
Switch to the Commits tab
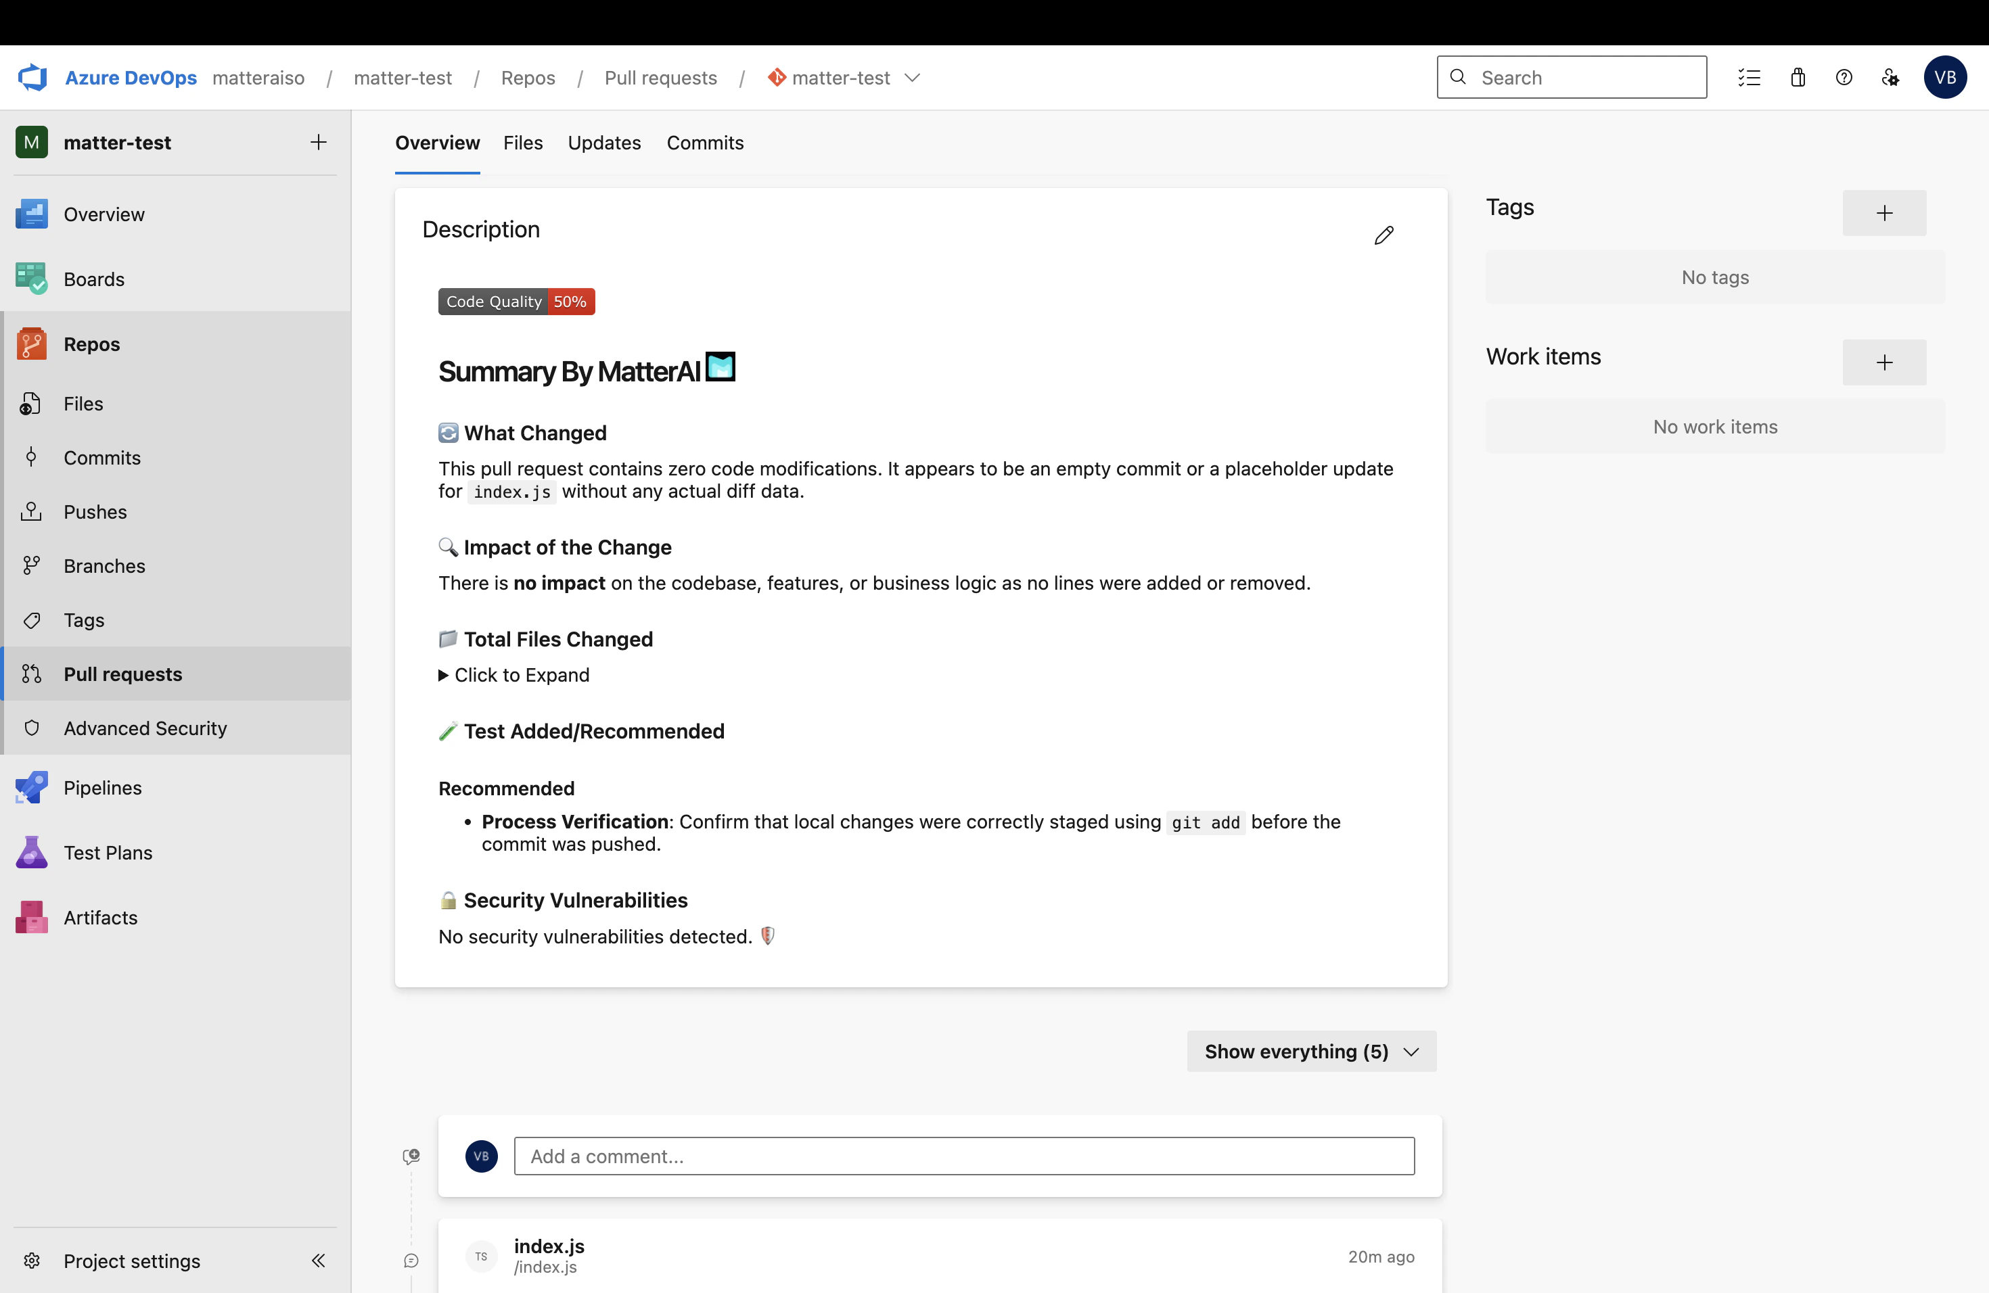(x=704, y=143)
